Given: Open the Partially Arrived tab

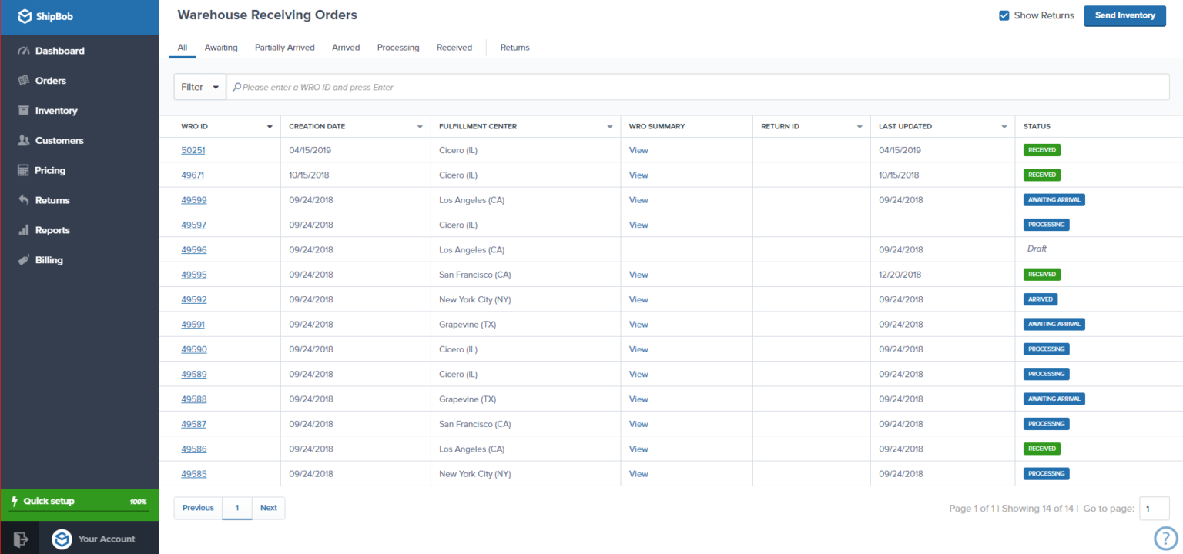Looking at the screenshot, I should click(x=284, y=47).
